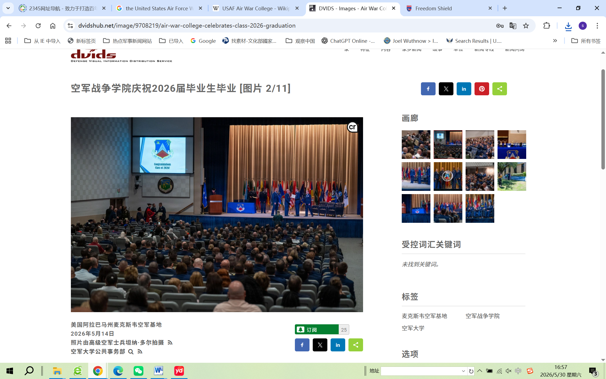Open taskbar address box dropdown arrow
This screenshot has width=606, height=379.
point(463,371)
